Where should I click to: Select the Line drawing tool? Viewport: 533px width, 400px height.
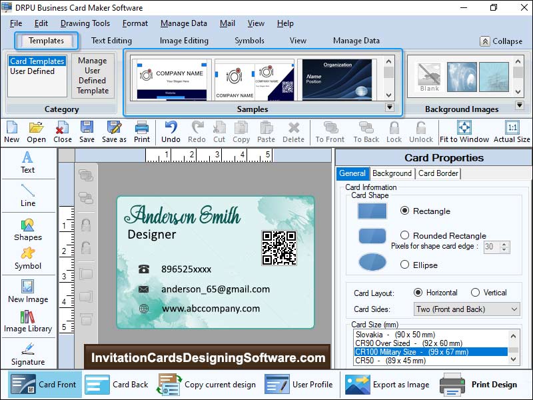(27, 195)
